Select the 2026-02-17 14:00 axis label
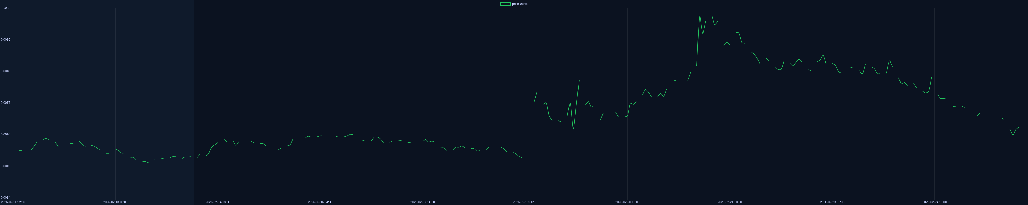 [423, 202]
